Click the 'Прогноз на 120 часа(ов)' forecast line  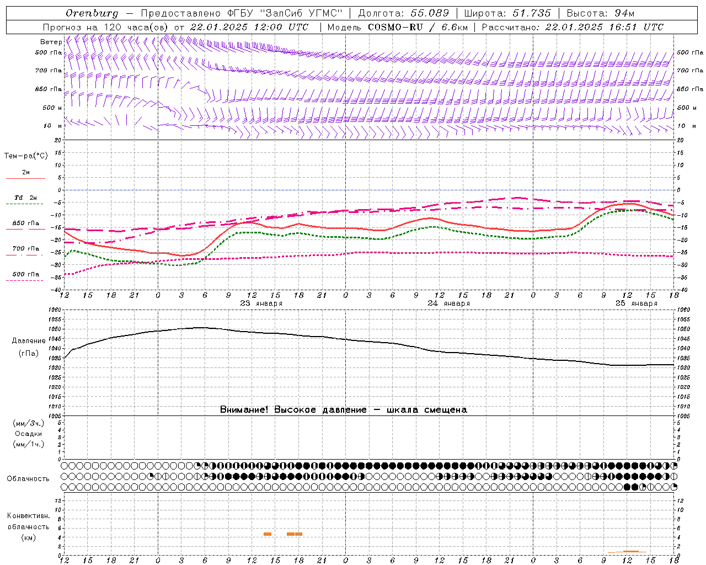click(176, 27)
